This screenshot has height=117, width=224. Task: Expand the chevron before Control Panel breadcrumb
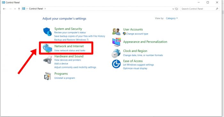27,9
